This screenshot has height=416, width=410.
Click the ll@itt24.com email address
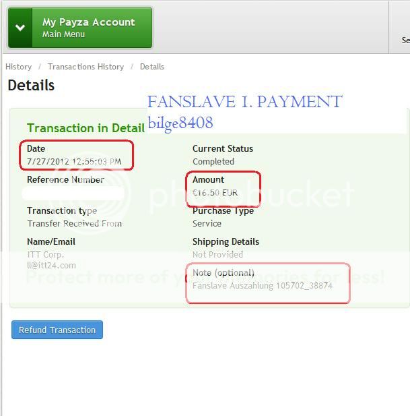pos(51,265)
